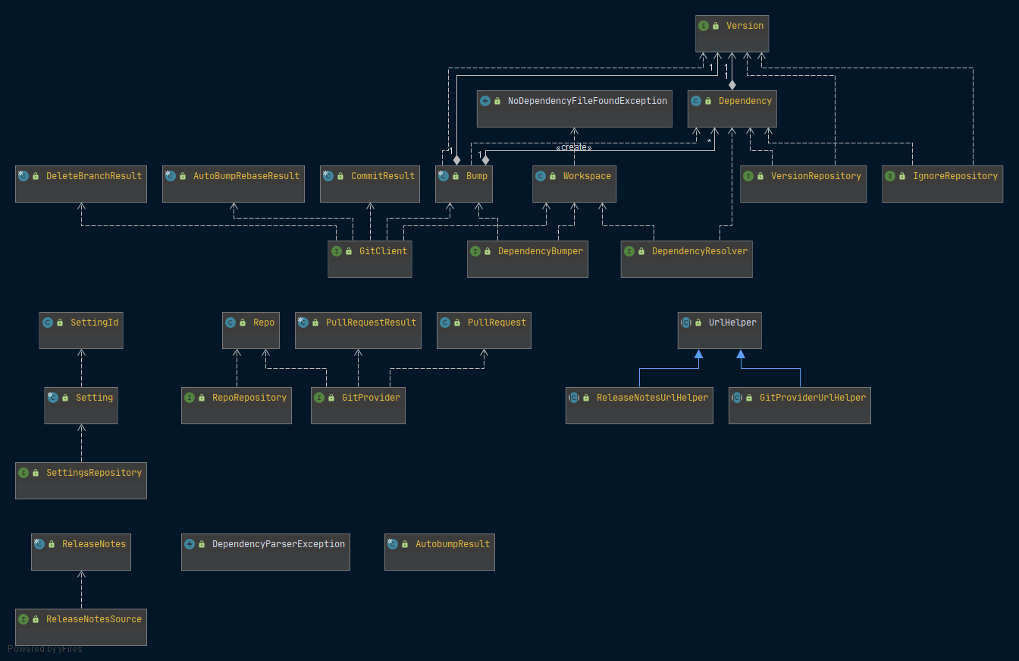Click the lock icon on Bump
The width and height of the screenshot is (1019, 661).
point(456,176)
